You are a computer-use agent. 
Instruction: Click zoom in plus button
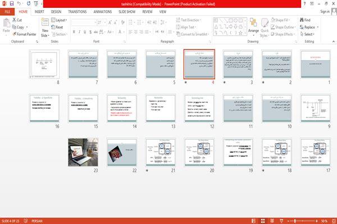click(x=317, y=221)
